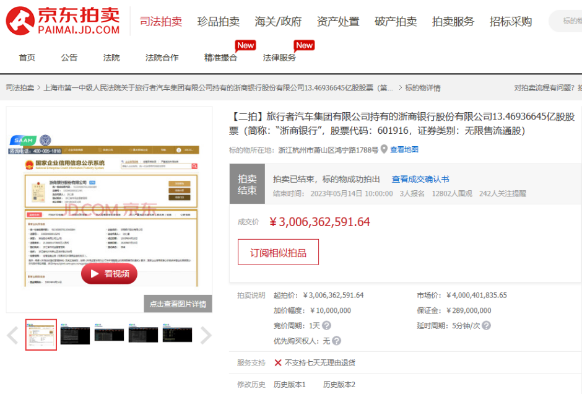
Task: Open 法院 in the sub navigation
Action: pyautogui.click(x=111, y=58)
